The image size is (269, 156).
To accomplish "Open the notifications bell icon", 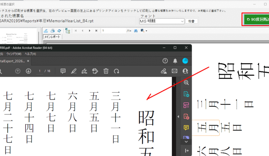I will coord(175,61).
